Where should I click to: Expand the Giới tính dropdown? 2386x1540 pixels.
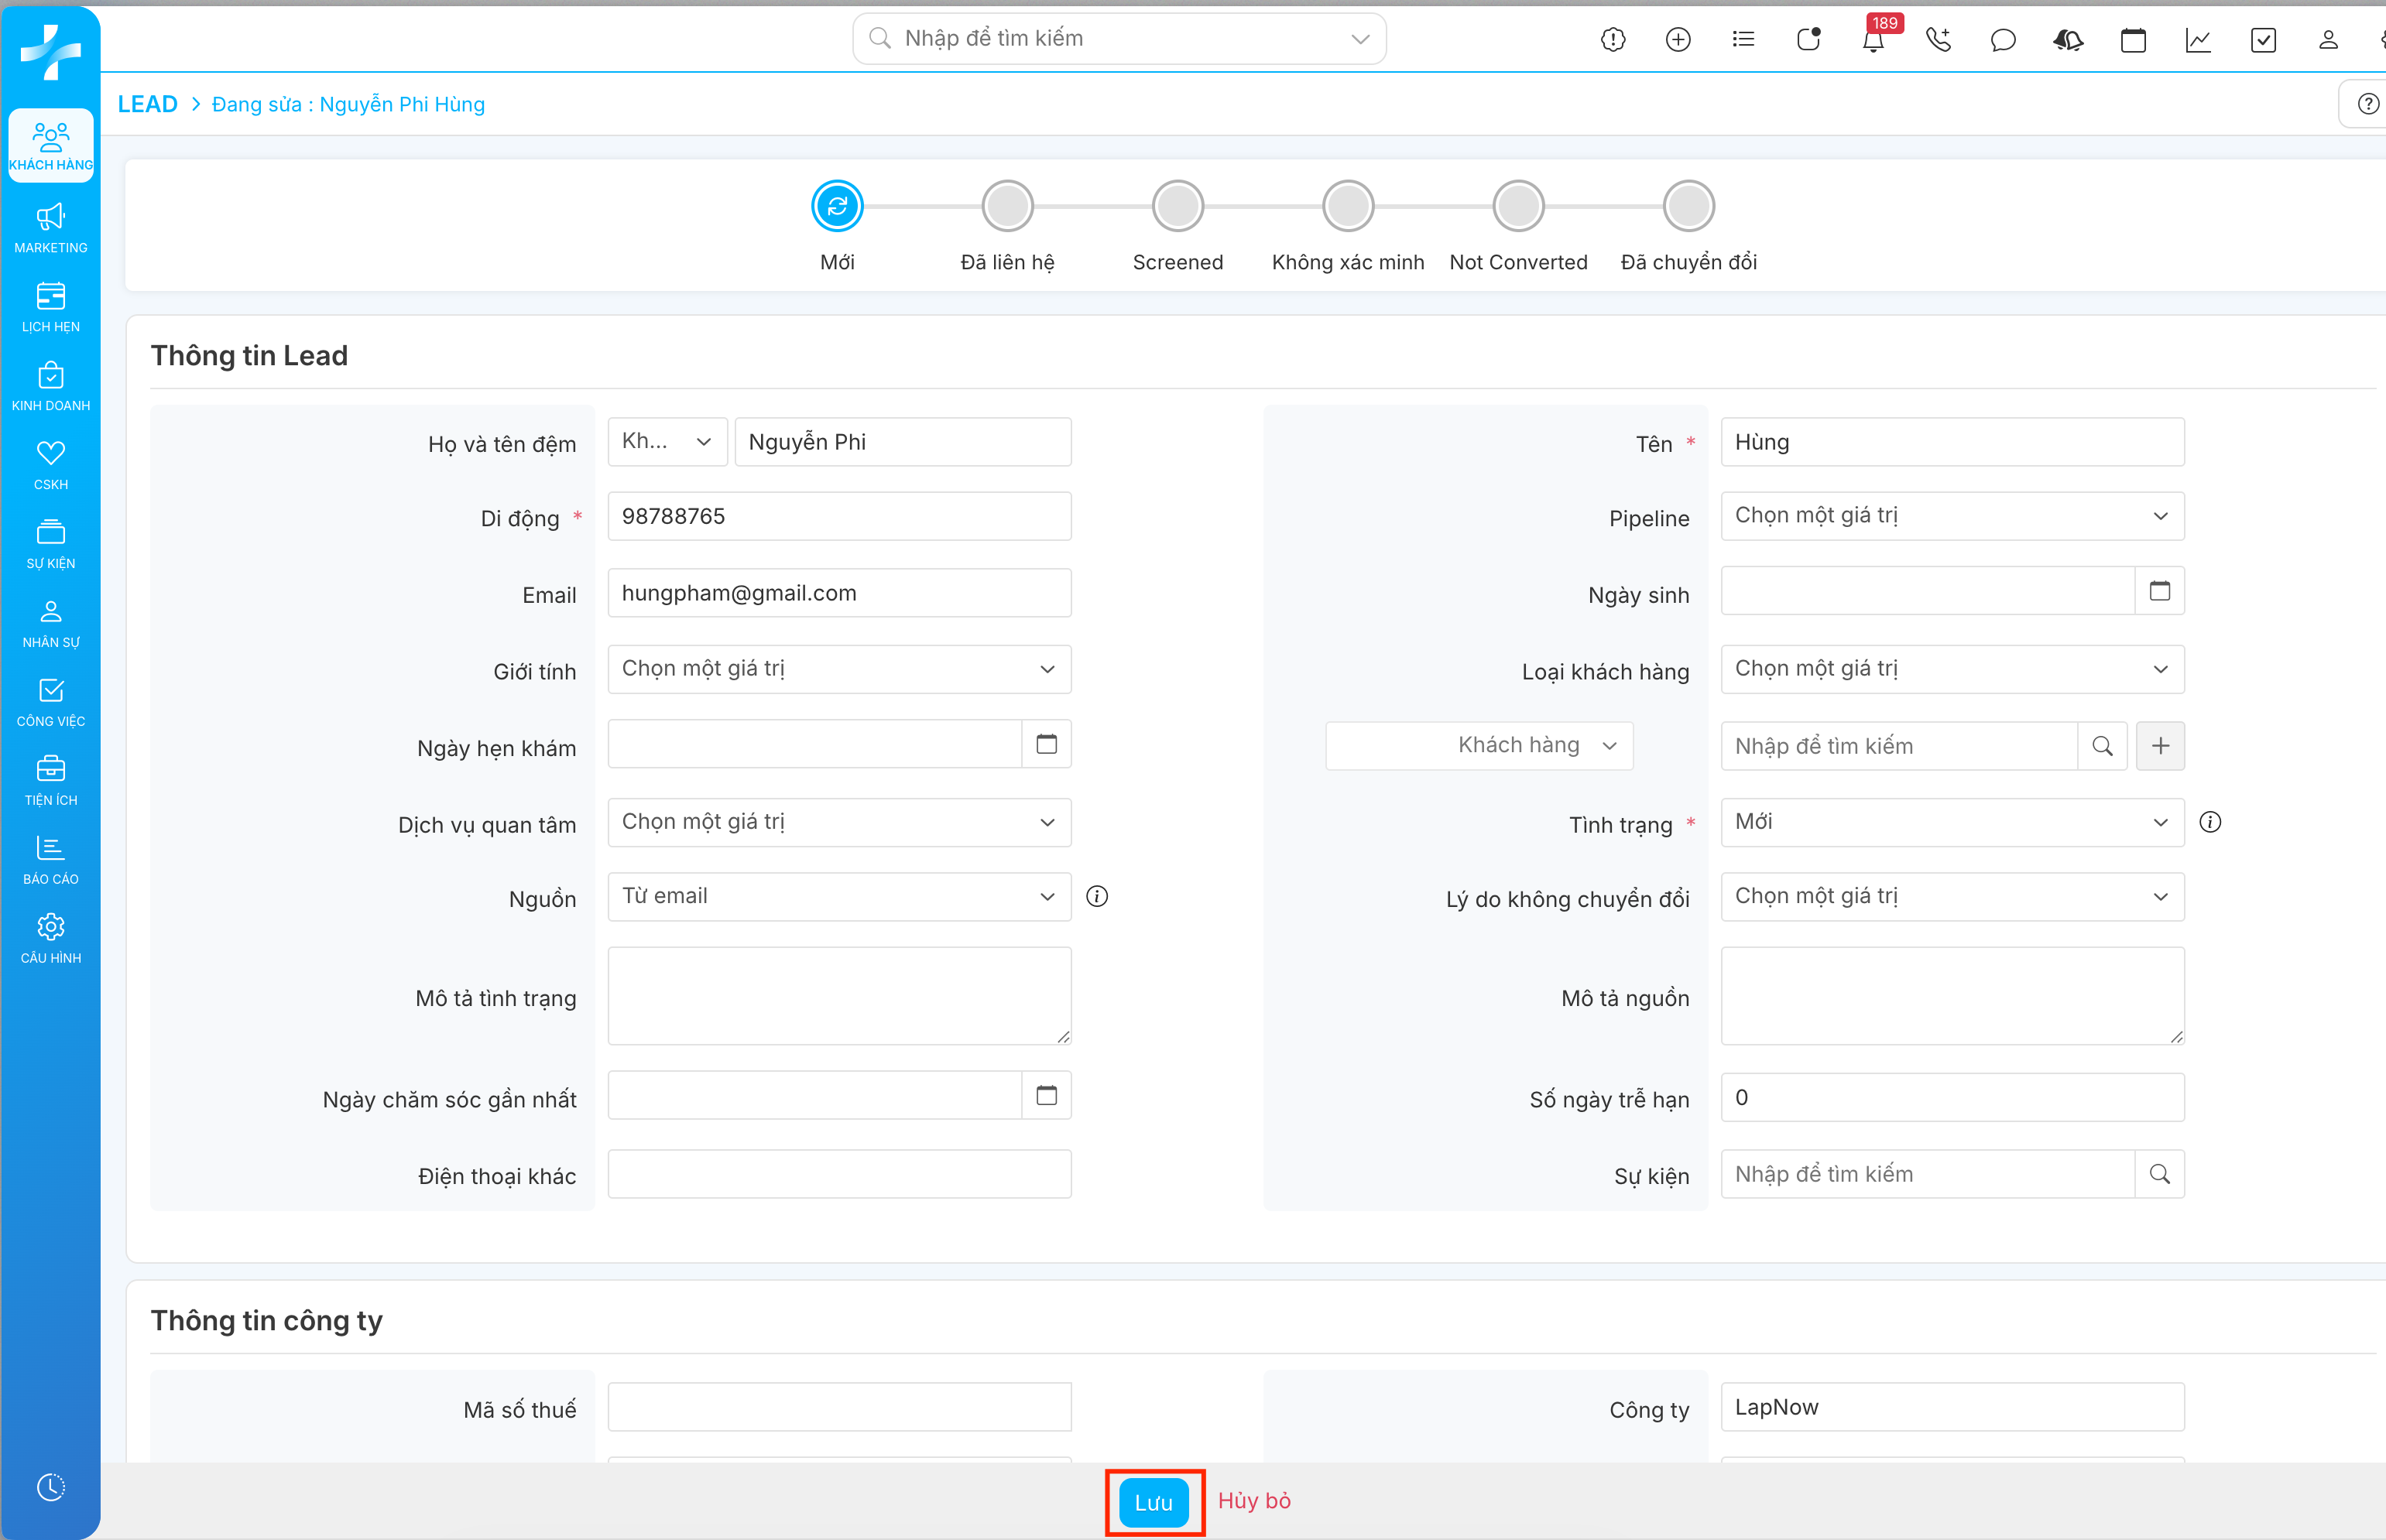point(838,669)
